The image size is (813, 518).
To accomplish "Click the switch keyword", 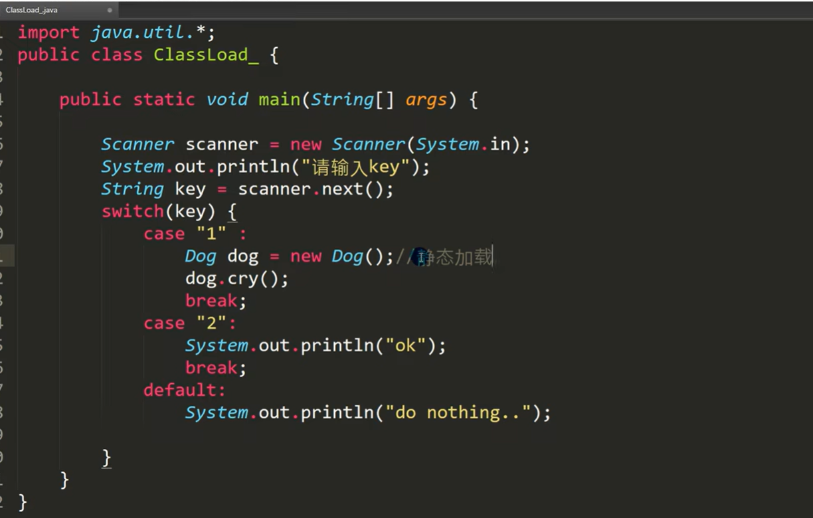I will (133, 211).
